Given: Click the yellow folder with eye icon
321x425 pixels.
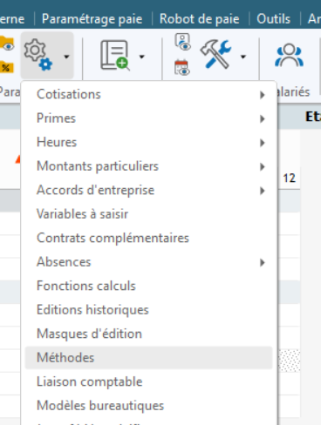Looking at the screenshot, I should [x=7, y=43].
